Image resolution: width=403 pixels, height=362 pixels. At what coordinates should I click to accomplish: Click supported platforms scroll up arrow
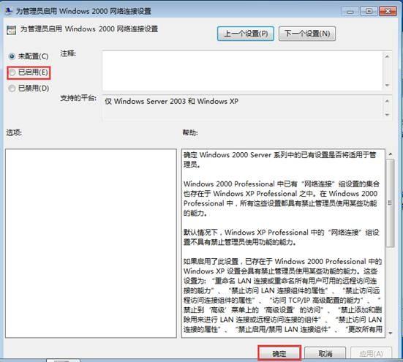pyautogui.click(x=387, y=101)
